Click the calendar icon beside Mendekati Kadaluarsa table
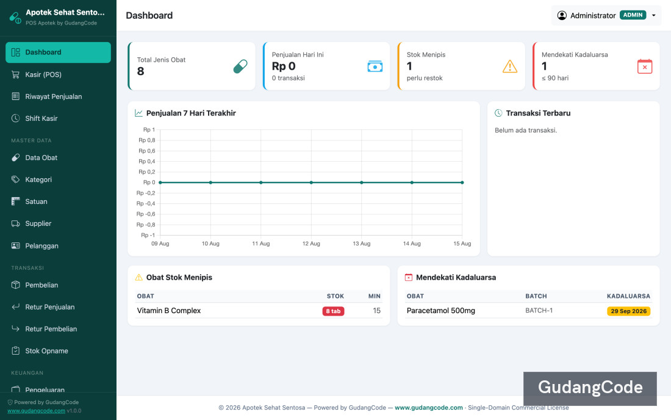Screen dimensions: 671x420 (x=409, y=277)
